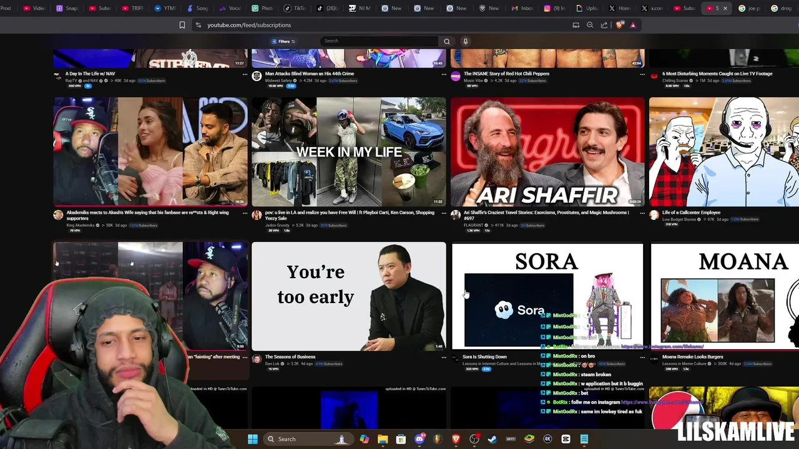This screenshot has height=449, width=799.
Task: Click the share icon in address bar
Action: pyautogui.click(x=604, y=25)
